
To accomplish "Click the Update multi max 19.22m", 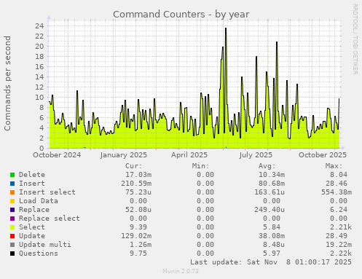I will click(339, 245).
